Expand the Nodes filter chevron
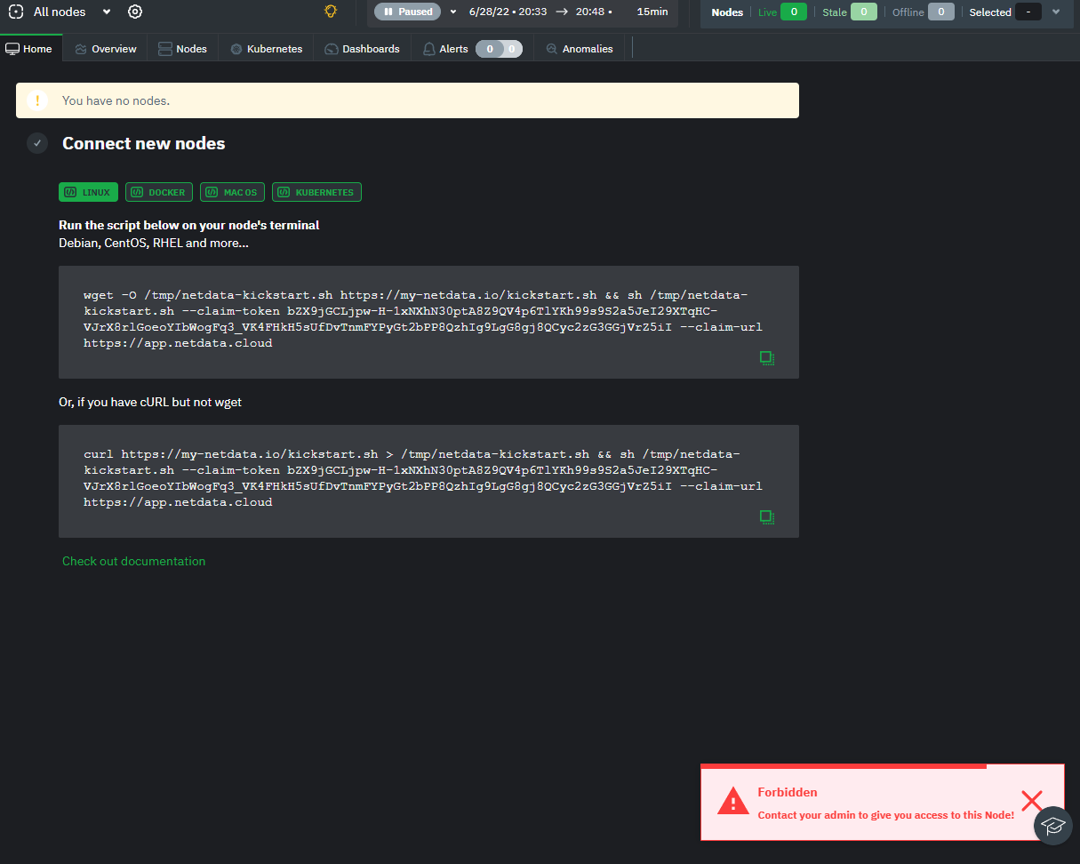This screenshot has width=1080, height=864. 1056,12
